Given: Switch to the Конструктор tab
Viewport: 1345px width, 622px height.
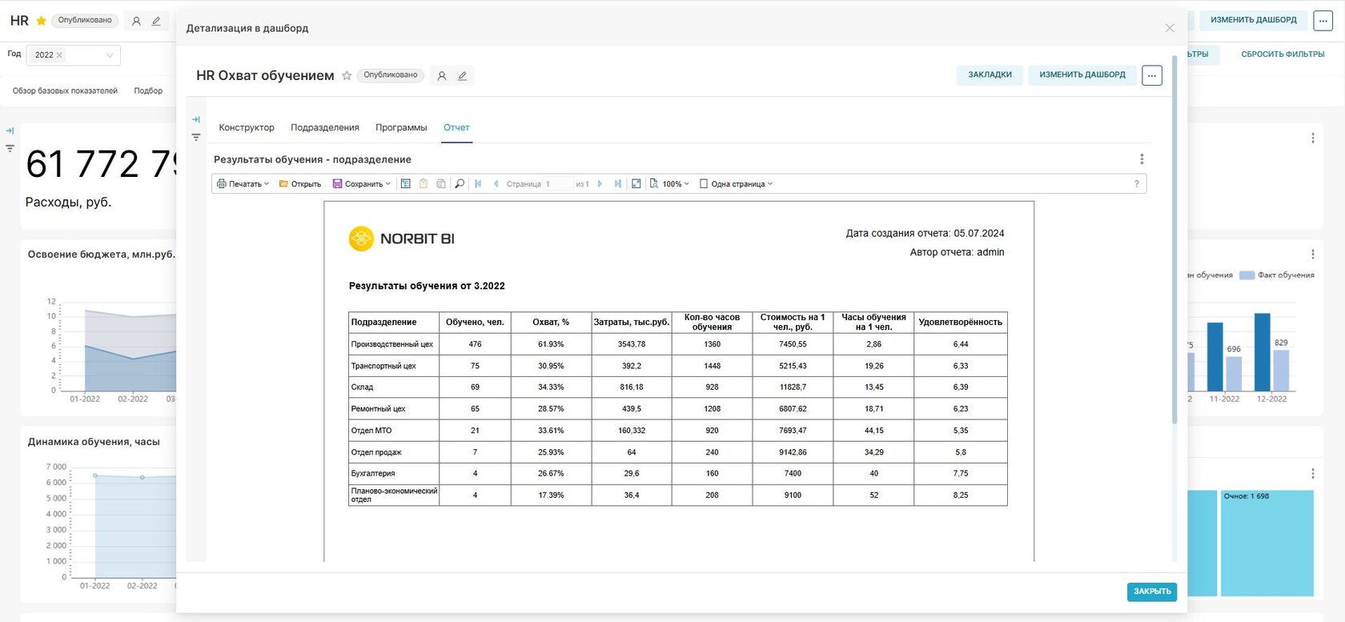Looking at the screenshot, I should pos(247,128).
